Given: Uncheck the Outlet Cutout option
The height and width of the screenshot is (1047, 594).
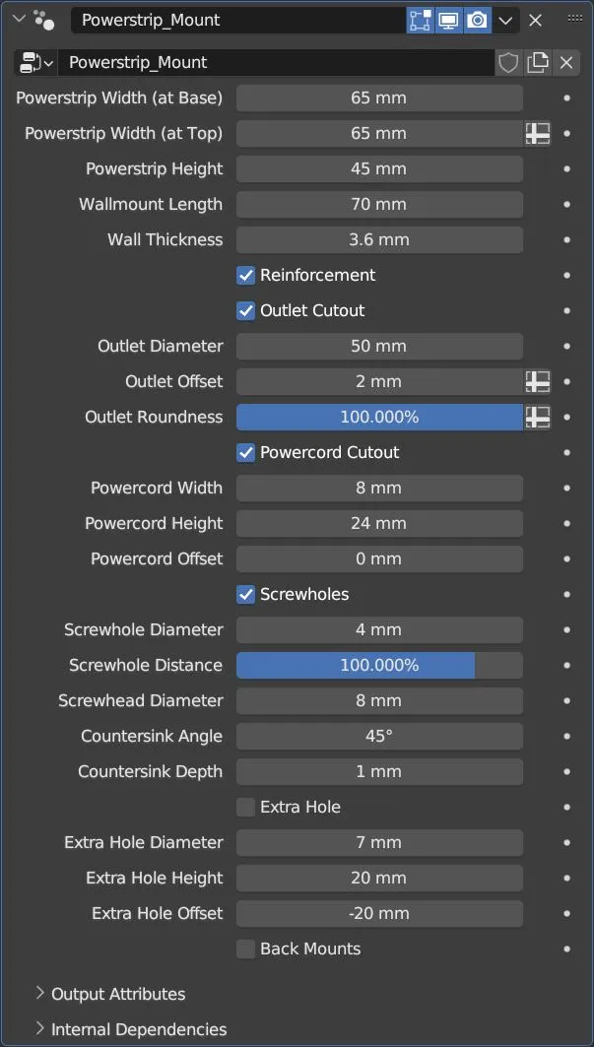Looking at the screenshot, I should (x=246, y=311).
